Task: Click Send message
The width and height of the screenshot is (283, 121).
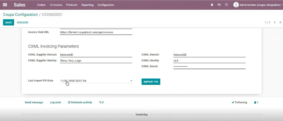Action: point(34,102)
